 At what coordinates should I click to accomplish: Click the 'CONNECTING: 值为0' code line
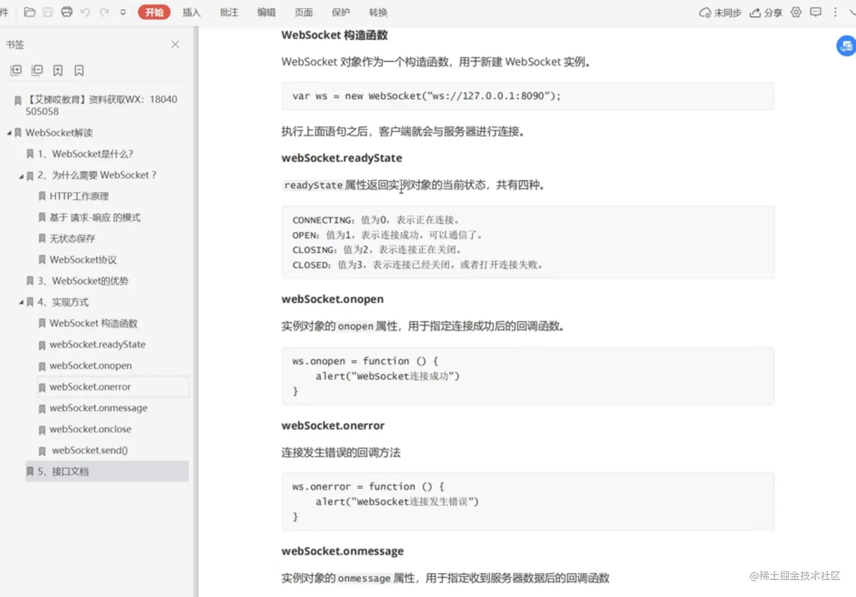[x=376, y=220]
